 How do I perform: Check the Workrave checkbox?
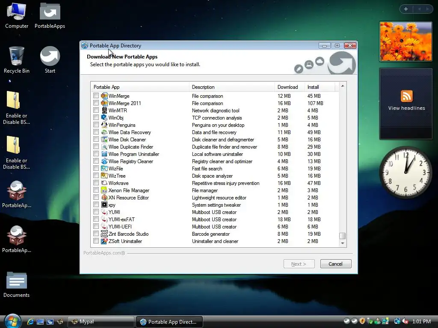point(96,183)
